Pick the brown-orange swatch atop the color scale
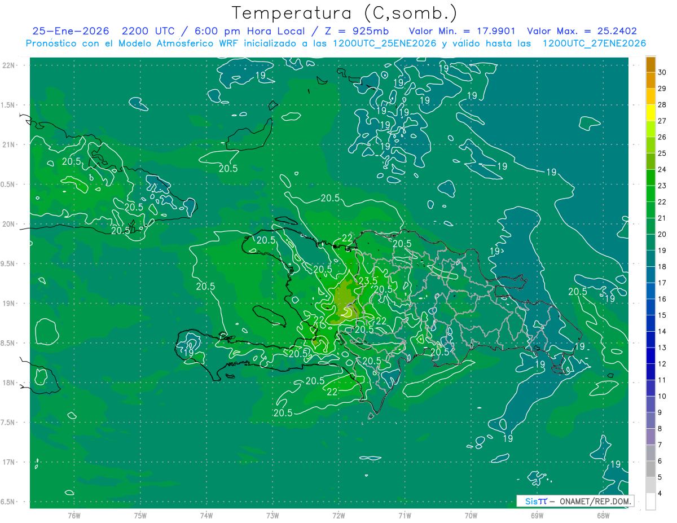Viewport: 677px width, 523px height. [650, 64]
